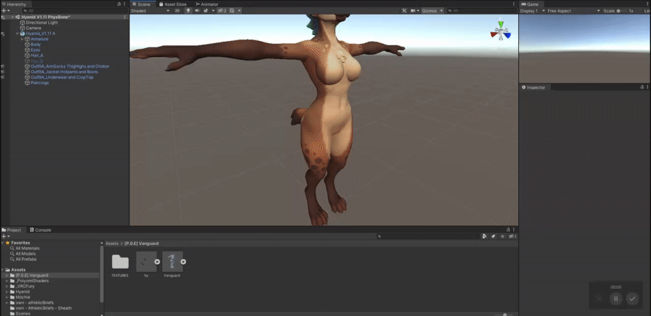Select Piercings in the Hierarchy

click(40, 83)
